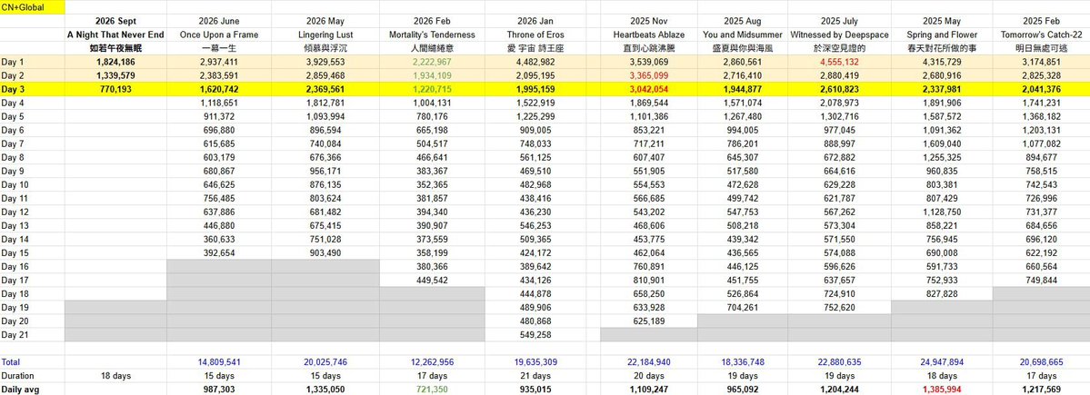Click the red Day 3 value 3,042,054

tap(649, 89)
